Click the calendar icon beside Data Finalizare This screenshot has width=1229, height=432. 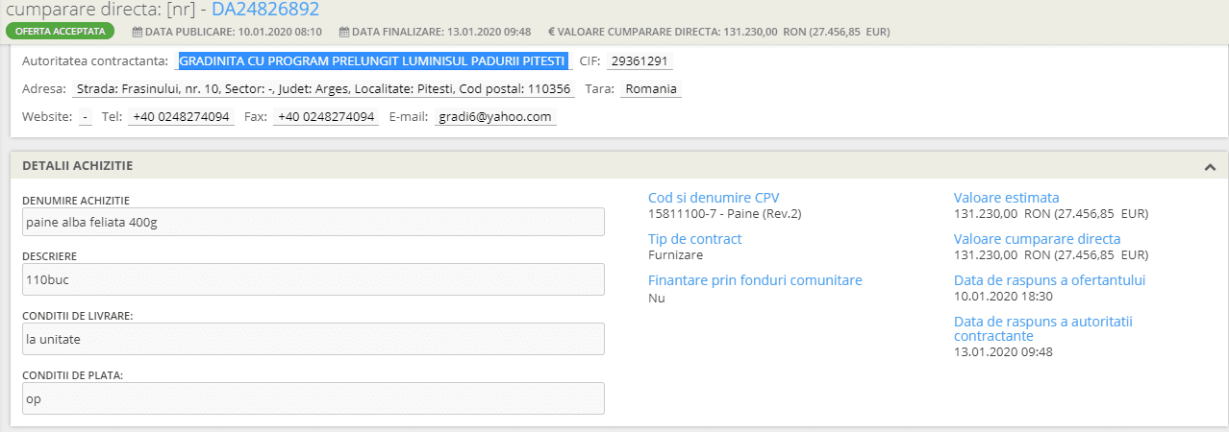pyautogui.click(x=344, y=31)
